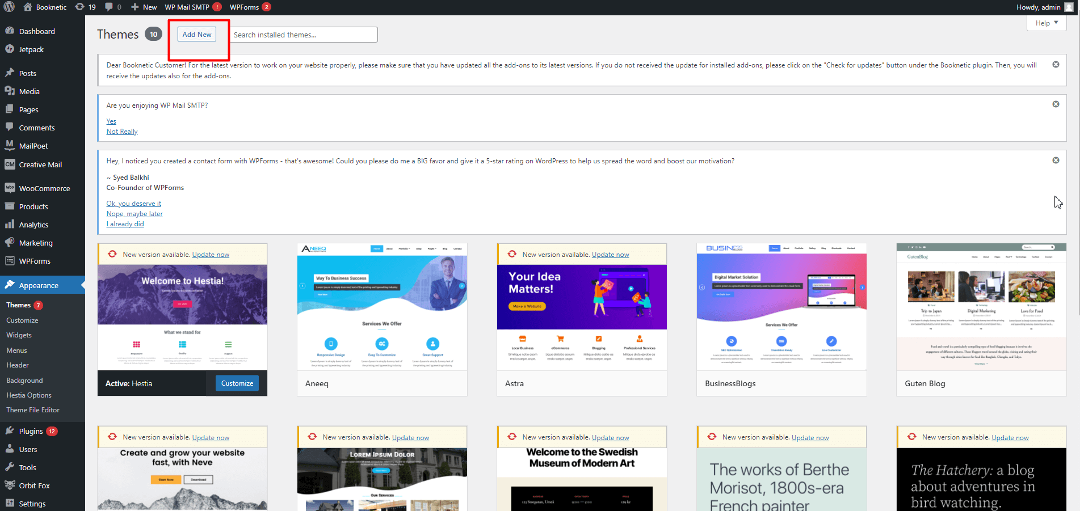Click Update now on Swedish Museum theme
This screenshot has width=1080, height=511.
610,438
